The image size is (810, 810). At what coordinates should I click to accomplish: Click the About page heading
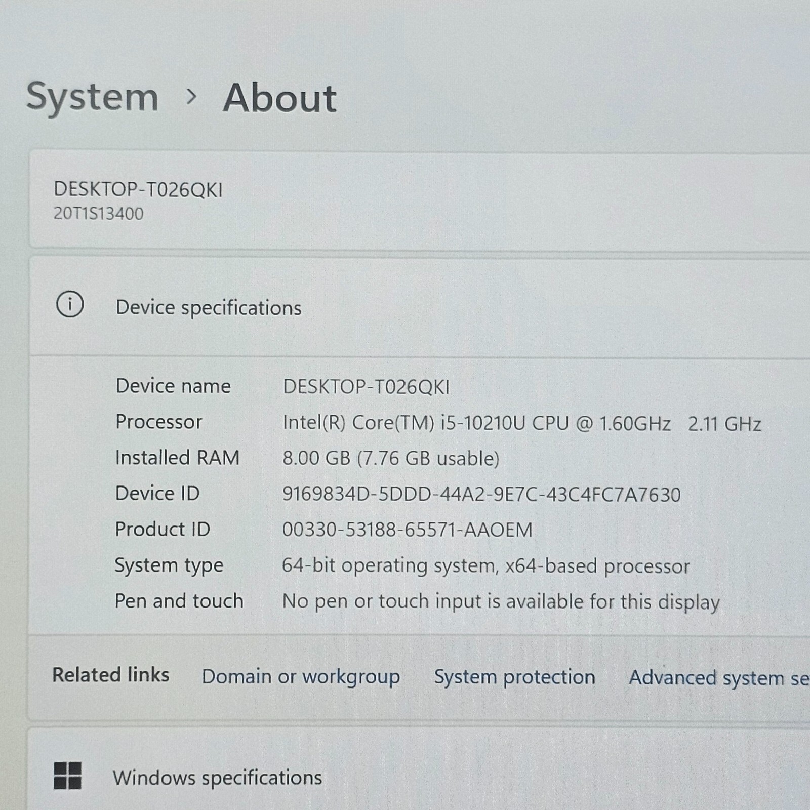pyautogui.click(x=280, y=98)
